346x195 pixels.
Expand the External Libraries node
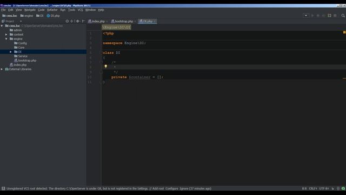2,69
